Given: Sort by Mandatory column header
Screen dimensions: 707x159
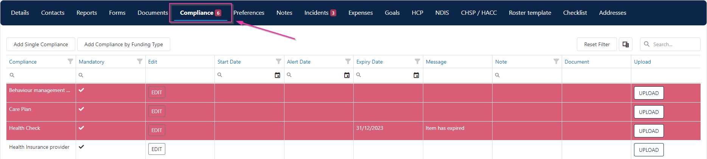Looking at the screenshot, I should click(x=92, y=62).
